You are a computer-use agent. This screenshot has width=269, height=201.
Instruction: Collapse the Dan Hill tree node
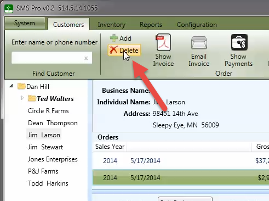click(x=11, y=86)
